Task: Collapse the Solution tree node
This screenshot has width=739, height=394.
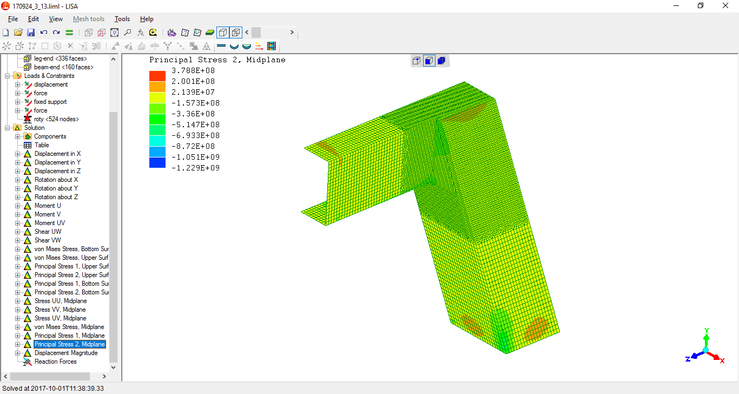Action: [8, 128]
